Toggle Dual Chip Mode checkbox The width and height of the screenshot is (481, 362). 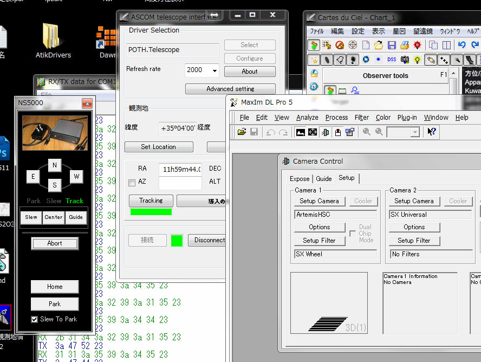353,234
